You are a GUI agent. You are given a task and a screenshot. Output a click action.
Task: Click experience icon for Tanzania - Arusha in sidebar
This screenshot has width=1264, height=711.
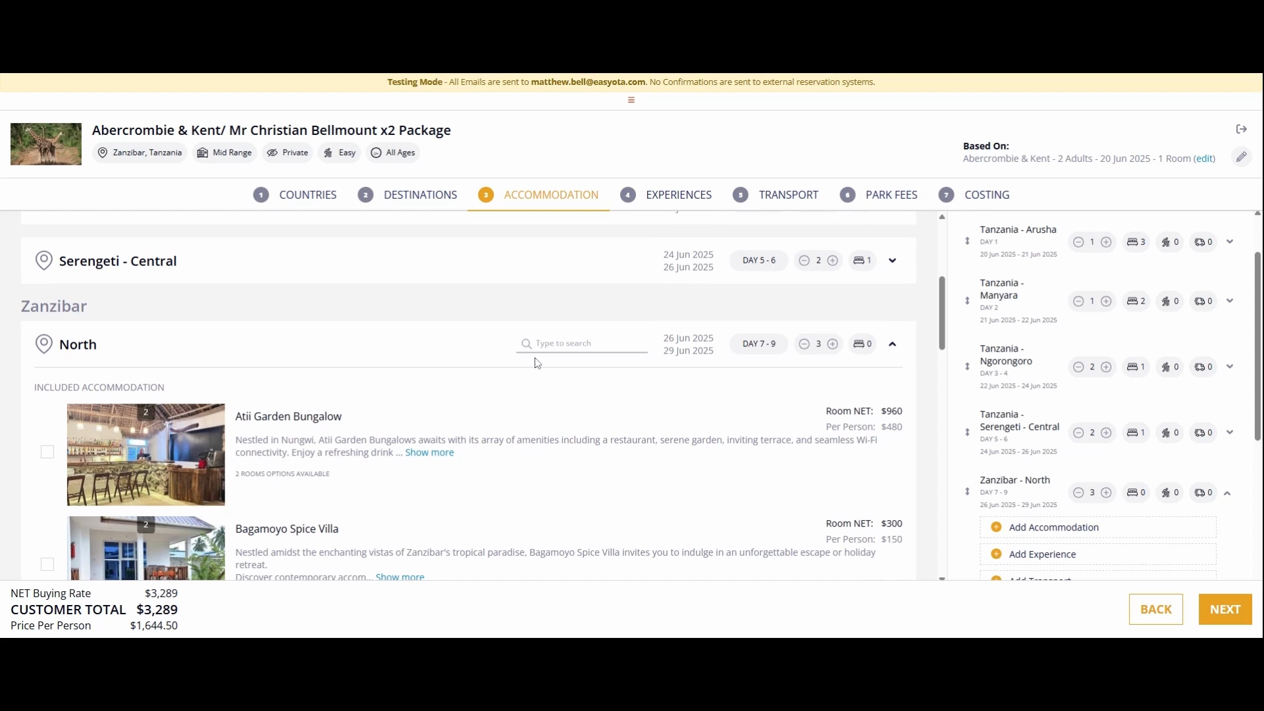(x=1166, y=242)
